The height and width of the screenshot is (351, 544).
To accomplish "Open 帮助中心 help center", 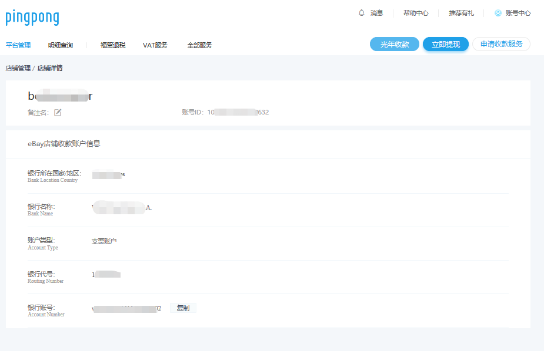I will click(415, 13).
